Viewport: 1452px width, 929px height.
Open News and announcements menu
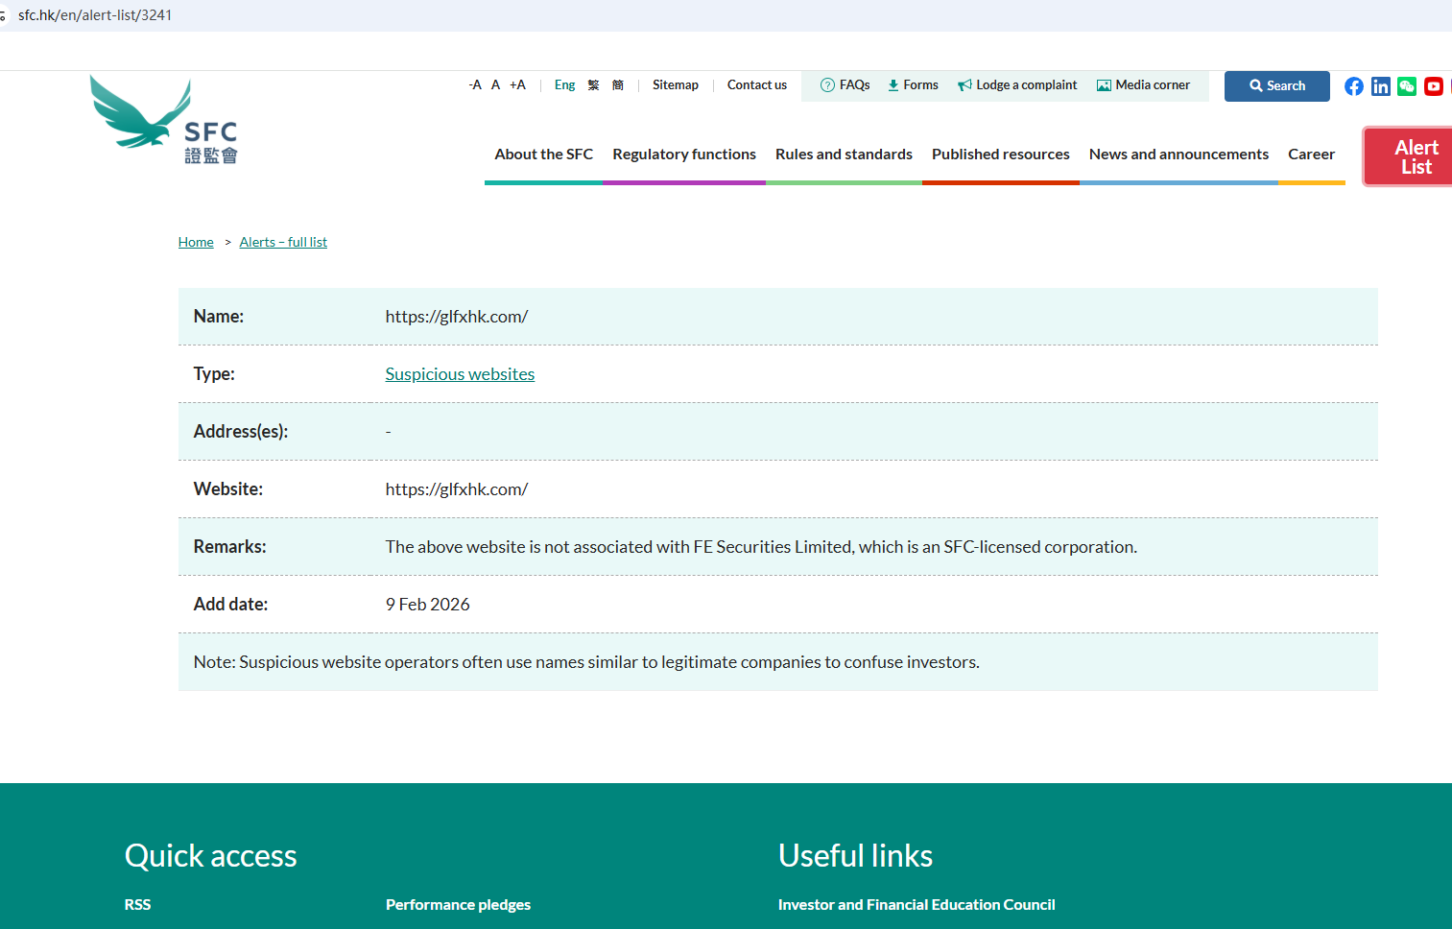[1178, 155]
